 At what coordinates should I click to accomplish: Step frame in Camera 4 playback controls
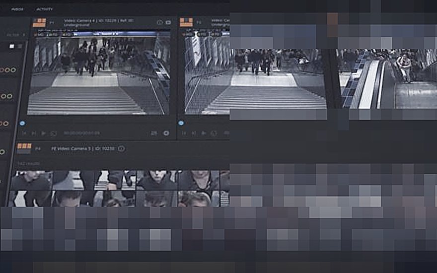[x=34, y=134]
